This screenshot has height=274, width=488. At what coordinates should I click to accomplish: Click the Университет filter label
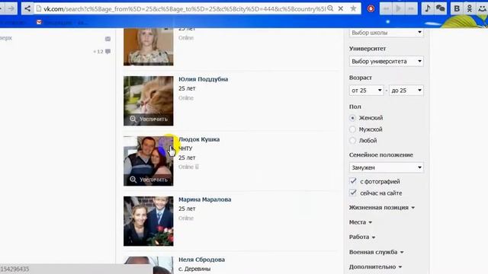[x=368, y=49]
